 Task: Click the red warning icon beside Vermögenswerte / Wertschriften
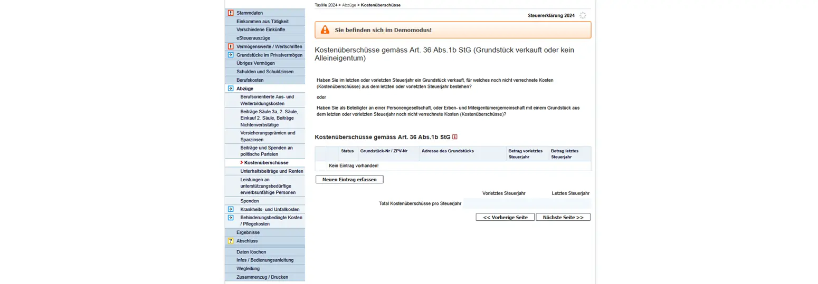(x=230, y=46)
